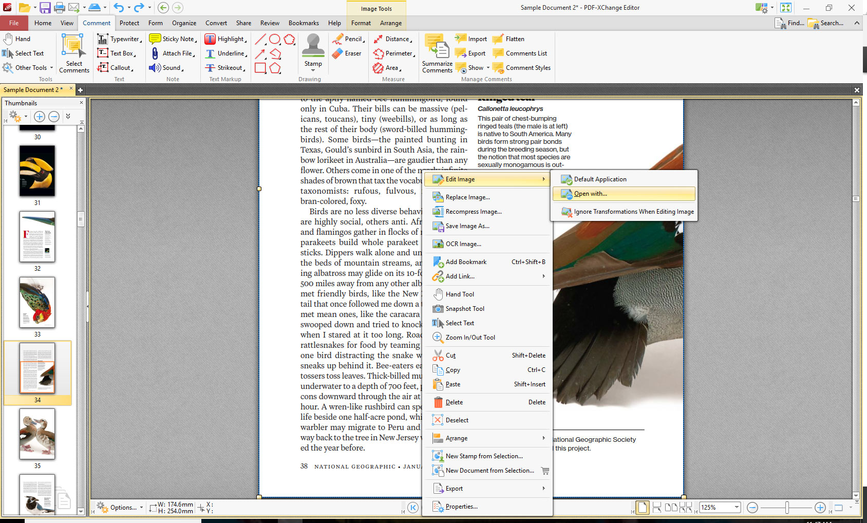The image size is (867, 523).
Task: Choose the Typewriter tool
Action: tap(119, 39)
